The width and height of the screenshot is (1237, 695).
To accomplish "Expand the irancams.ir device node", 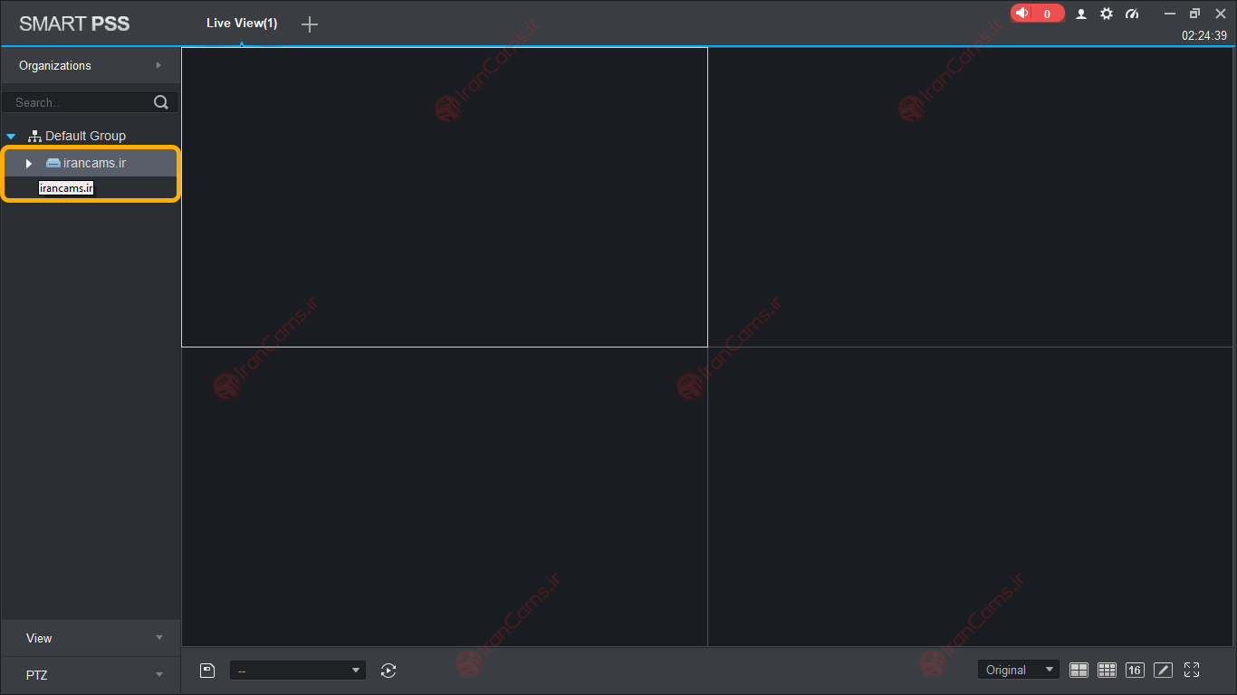I will coord(29,164).
